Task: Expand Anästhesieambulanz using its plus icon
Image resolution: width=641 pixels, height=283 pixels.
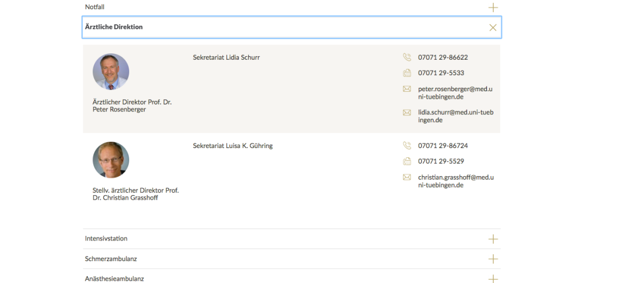Action: [x=493, y=279]
